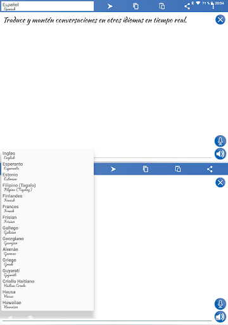Open the Español source language dropdown
The image size is (228, 325).
click(47, 6)
